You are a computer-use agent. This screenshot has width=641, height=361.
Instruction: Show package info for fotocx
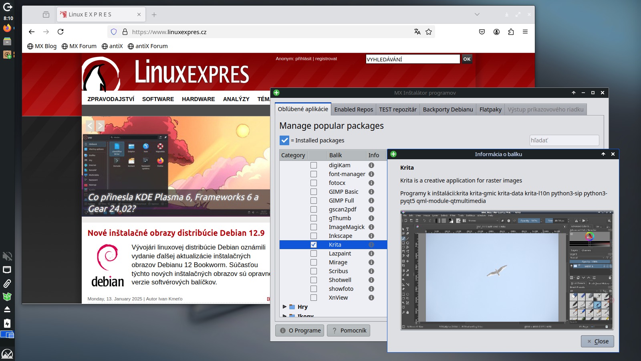coord(371,183)
